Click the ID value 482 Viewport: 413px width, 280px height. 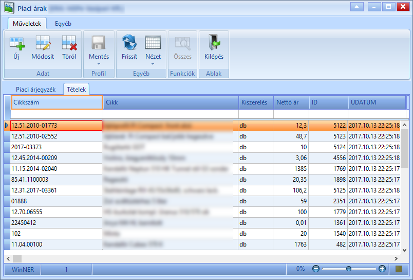(328, 244)
